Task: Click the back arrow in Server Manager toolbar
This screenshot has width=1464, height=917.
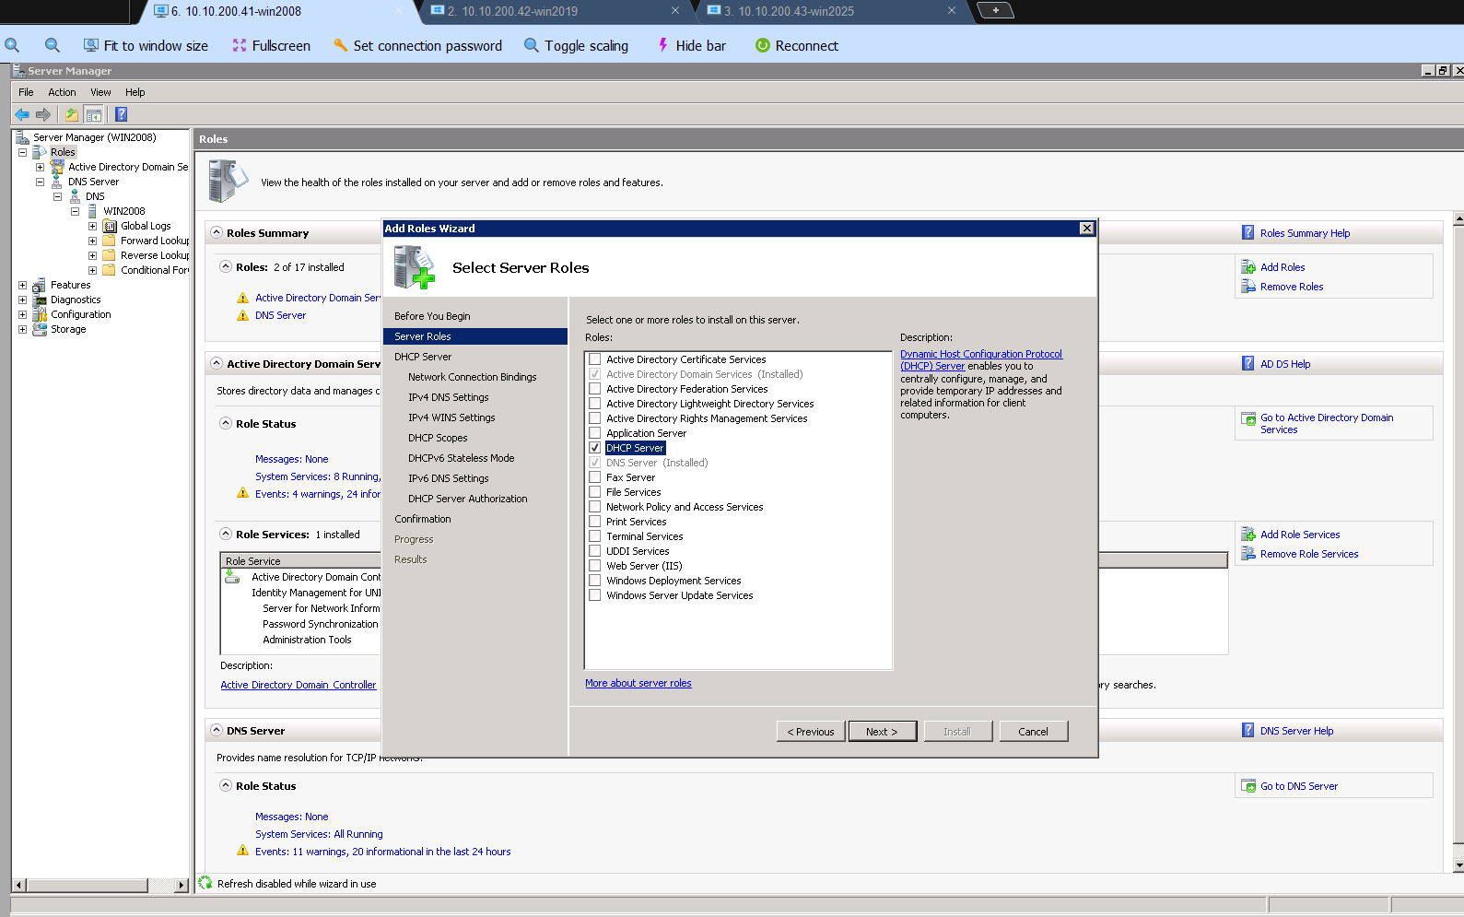Action: tap(22, 114)
